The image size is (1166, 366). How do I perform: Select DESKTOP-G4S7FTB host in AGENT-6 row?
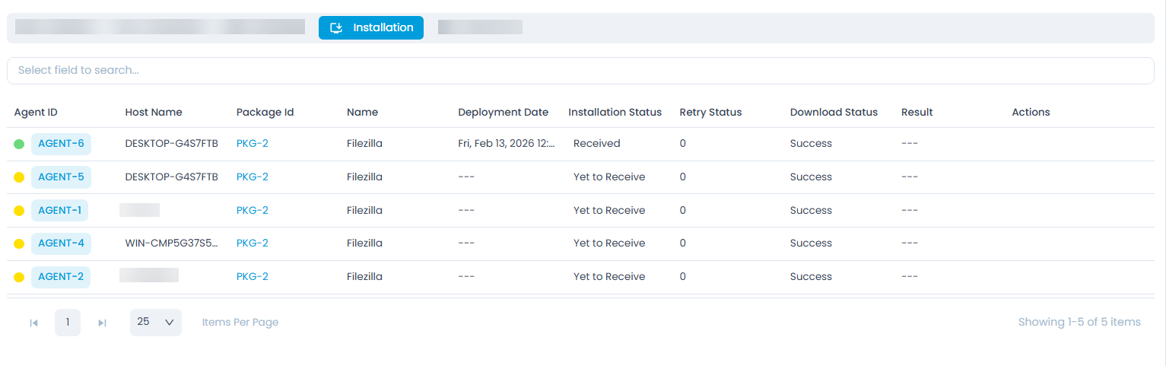coord(172,144)
